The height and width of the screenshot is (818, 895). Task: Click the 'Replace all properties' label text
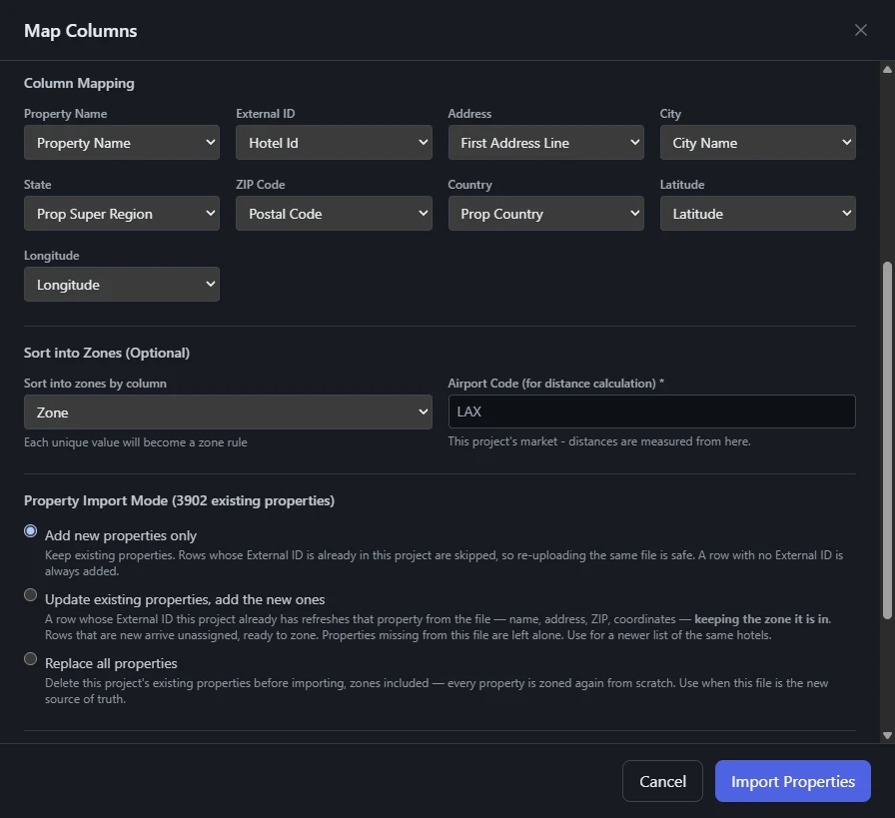pyautogui.click(x=111, y=663)
